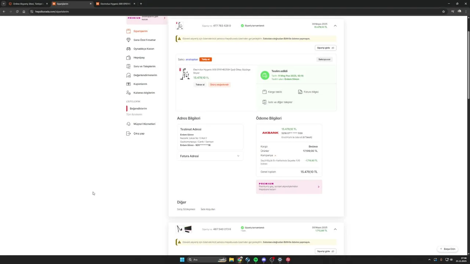Hide second order with Siparişi gizle
Screen dimensions: 470x264
326,252
